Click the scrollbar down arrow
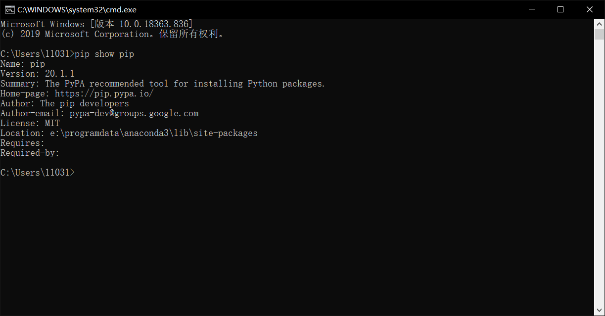The width and height of the screenshot is (605, 316). [x=599, y=311]
